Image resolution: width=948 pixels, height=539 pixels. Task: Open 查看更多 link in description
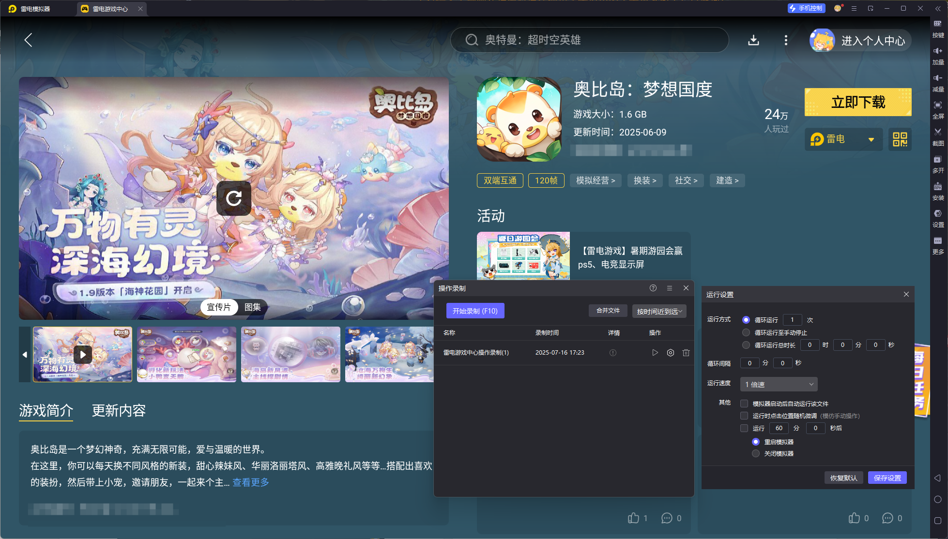pos(251,482)
